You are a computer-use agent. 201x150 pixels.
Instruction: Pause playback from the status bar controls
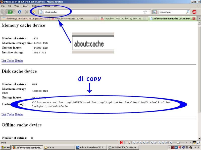141,142
